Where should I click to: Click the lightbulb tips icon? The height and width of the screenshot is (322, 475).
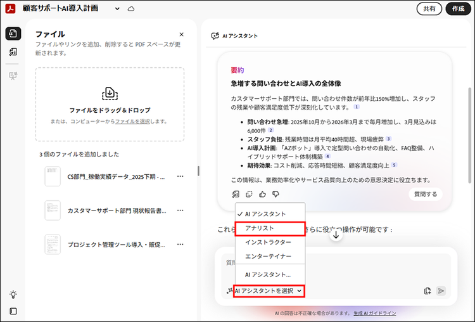pos(13,294)
